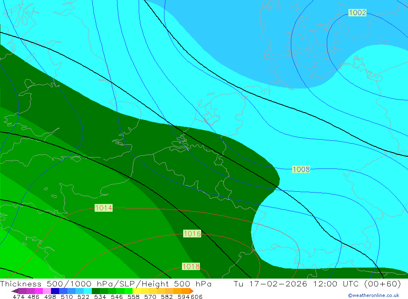Pick the dark blue legend swatch after 498
The image size is (408, 299).
click(55, 291)
